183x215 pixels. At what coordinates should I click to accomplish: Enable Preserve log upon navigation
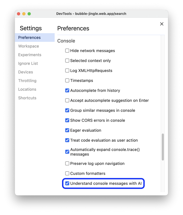pyautogui.click(x=67, y=163)
